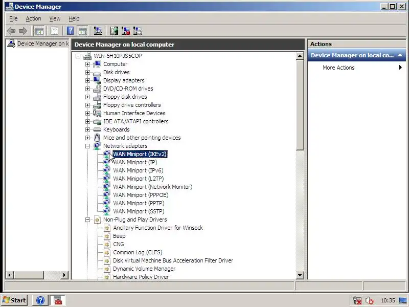Click the WAN Miniport (SSTP) adapter icon
The width and height of the screenshot is (409, 307).
(107, 211)
